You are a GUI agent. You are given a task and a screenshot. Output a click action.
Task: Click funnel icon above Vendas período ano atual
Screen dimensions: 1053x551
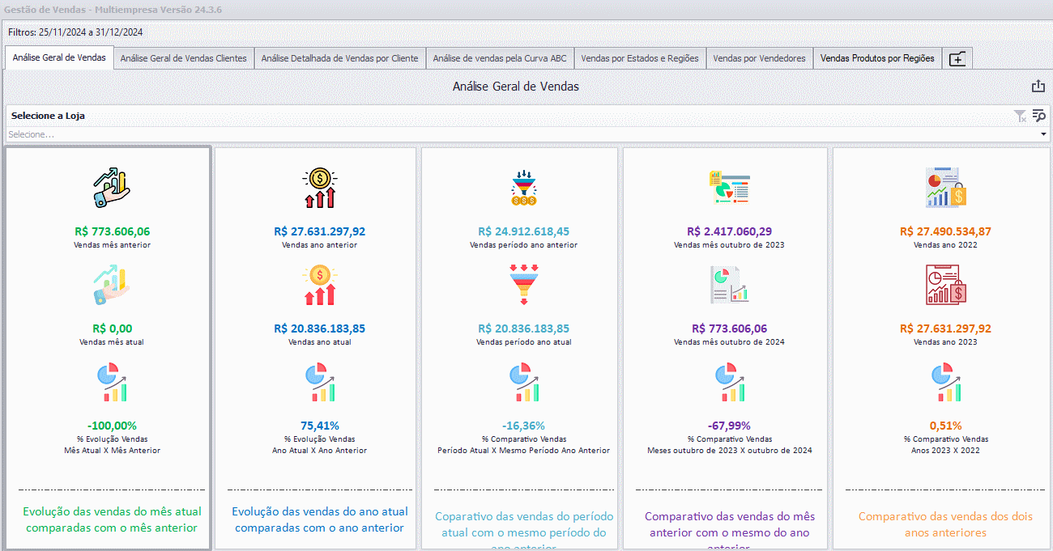click(523, 285)
